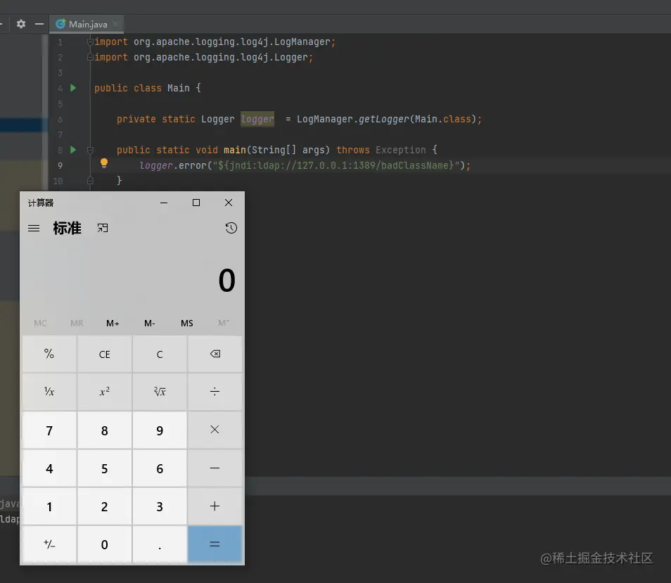Viewport: 671px width, 583px height.
Task: Click the square root button
Action: [160, 392]
